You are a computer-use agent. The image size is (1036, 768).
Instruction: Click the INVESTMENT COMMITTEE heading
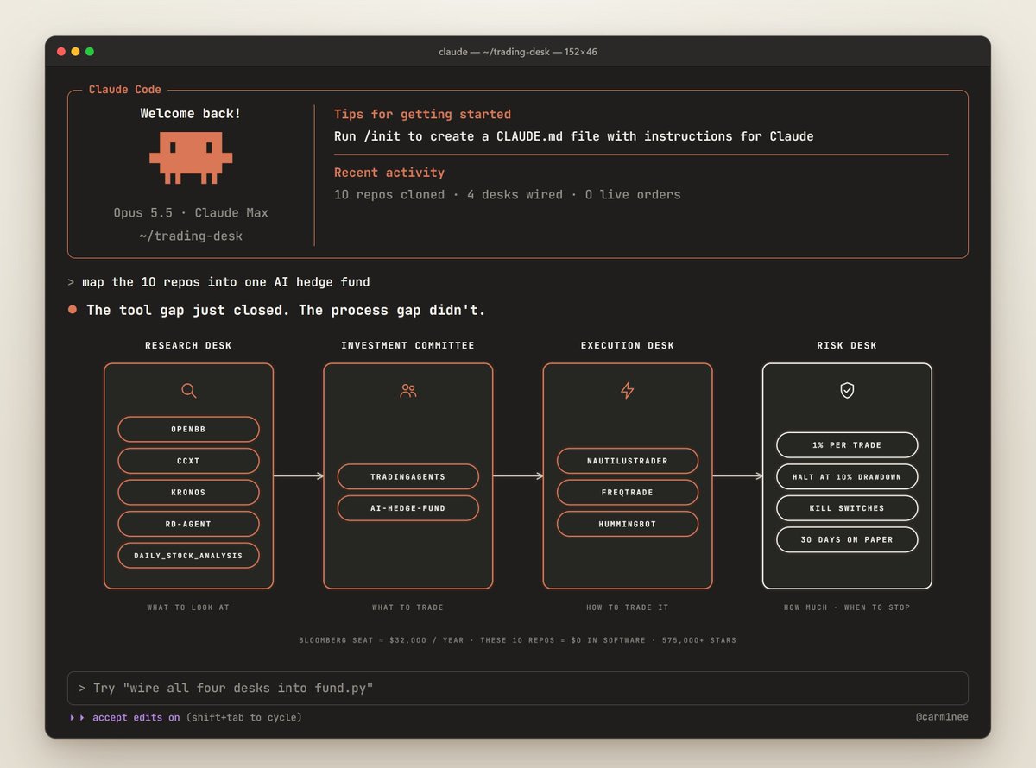pyautogui.click(x=408, y=346)
